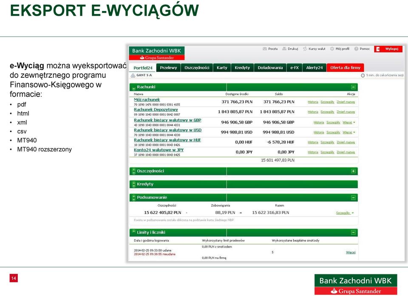This screenshot has width=408, height=296.
Task: Open Historia for the GBP account
Action: 319,122
